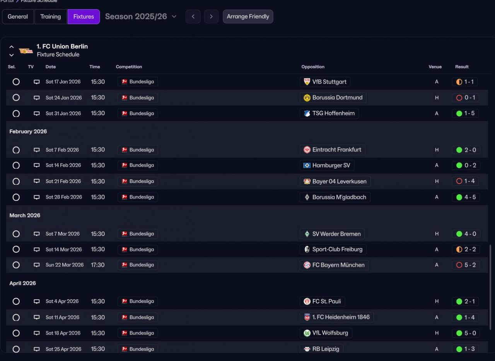Image resolution: width=495 pixels, height=361 pixels.
Task: Click the FC Bayern München club badge
Action: (x=307, y=265)
